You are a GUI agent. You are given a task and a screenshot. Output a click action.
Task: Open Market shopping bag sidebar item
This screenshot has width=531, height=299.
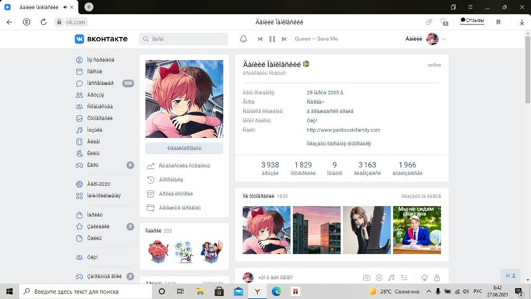pyautogui.click(x=90, y=215)
